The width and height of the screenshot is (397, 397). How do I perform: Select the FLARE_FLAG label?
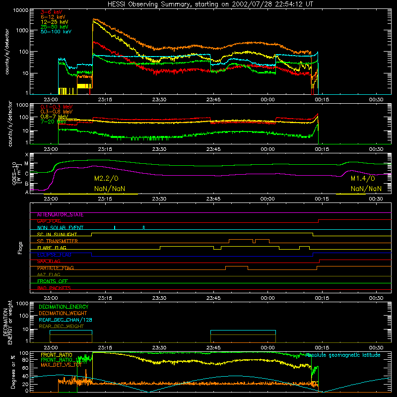[x=52, y=248]
